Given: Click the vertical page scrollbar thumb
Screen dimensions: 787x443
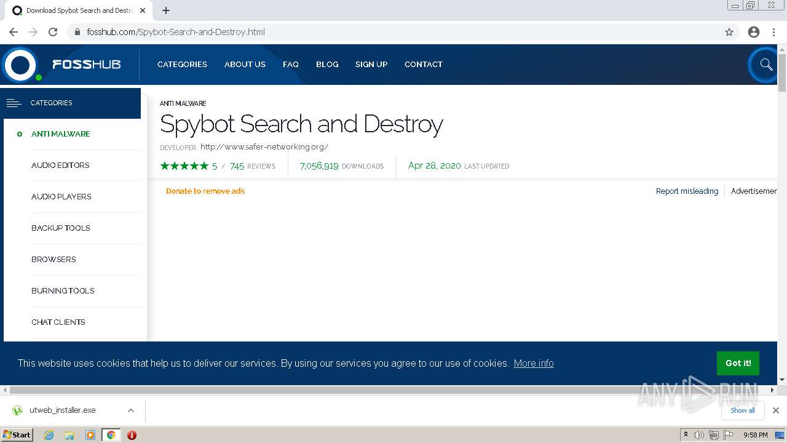Looking at the screenshot, I should tap(782, 73).
